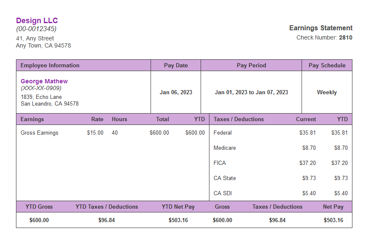Select the check number 2810
Screen dimensions: 368x244
pos(345,37)
